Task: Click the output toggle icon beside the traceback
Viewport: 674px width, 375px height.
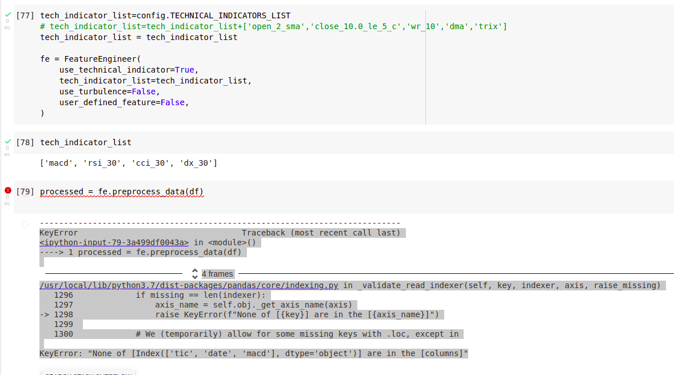Action: click(26, 225)
